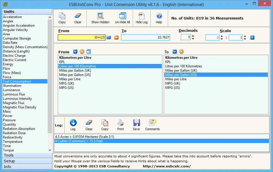Click the Un-Hide All icon
This screenshot has width=273, height=172.
123,16
